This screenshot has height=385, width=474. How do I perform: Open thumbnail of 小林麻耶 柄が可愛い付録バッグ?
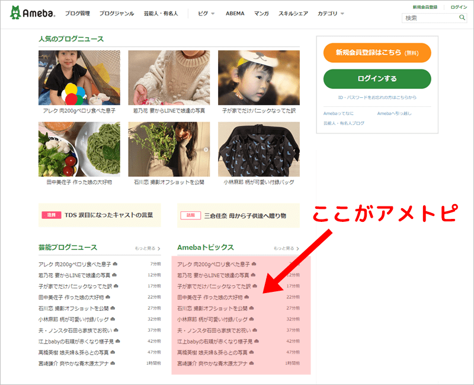(259, 149)
